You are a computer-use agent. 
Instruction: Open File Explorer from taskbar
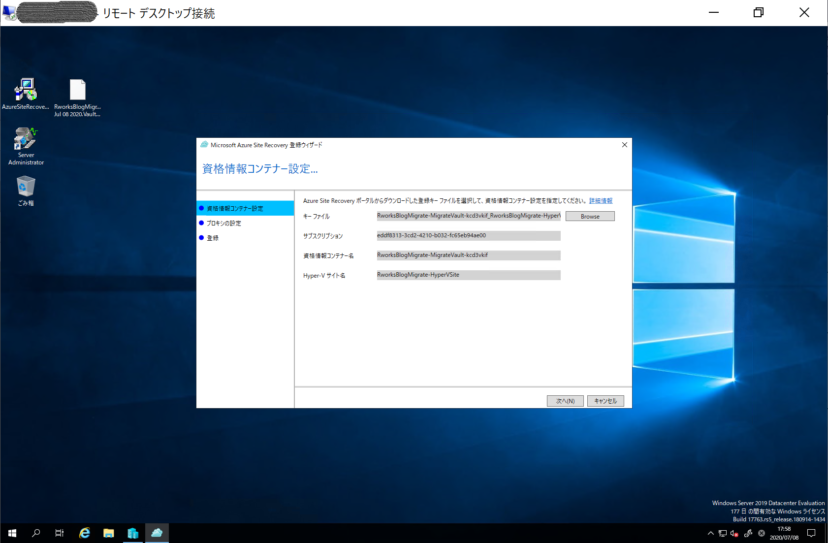tap(109, 533)
